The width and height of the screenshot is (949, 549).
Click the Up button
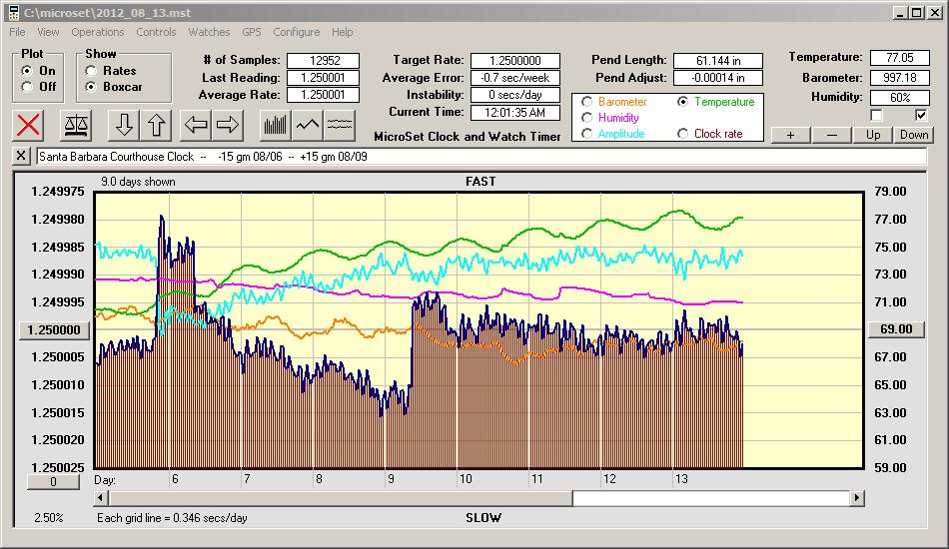coord(873,135)
